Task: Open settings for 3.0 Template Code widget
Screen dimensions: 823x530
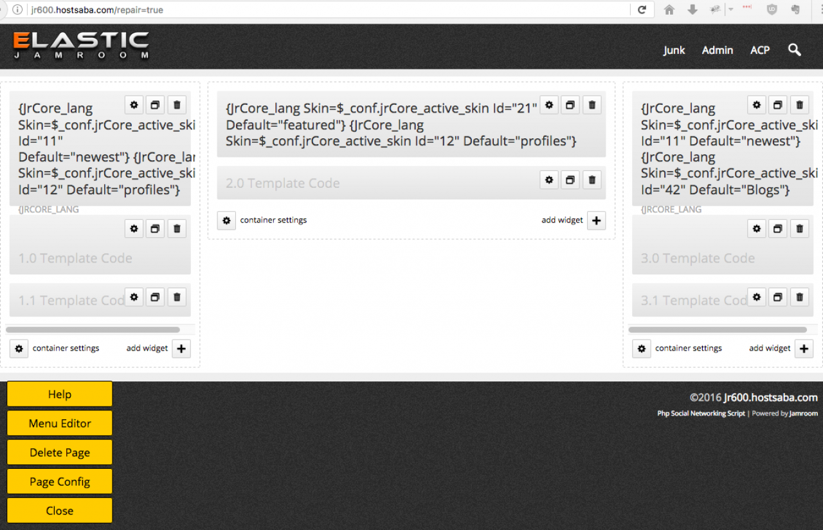Action: [x=757, y=228]
